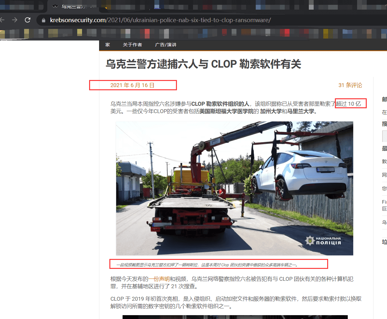Open the 广告/演讲 menu item

click(166, 45)
